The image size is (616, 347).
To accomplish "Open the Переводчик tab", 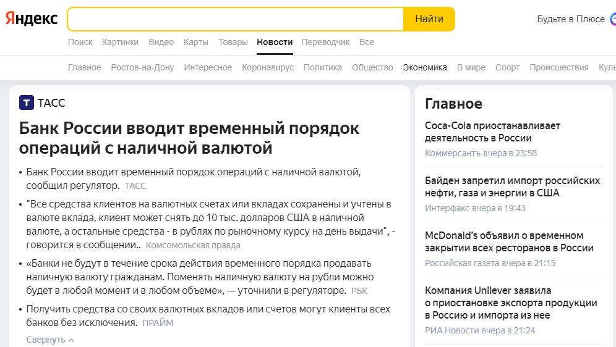I will click(x=325, y=42).
